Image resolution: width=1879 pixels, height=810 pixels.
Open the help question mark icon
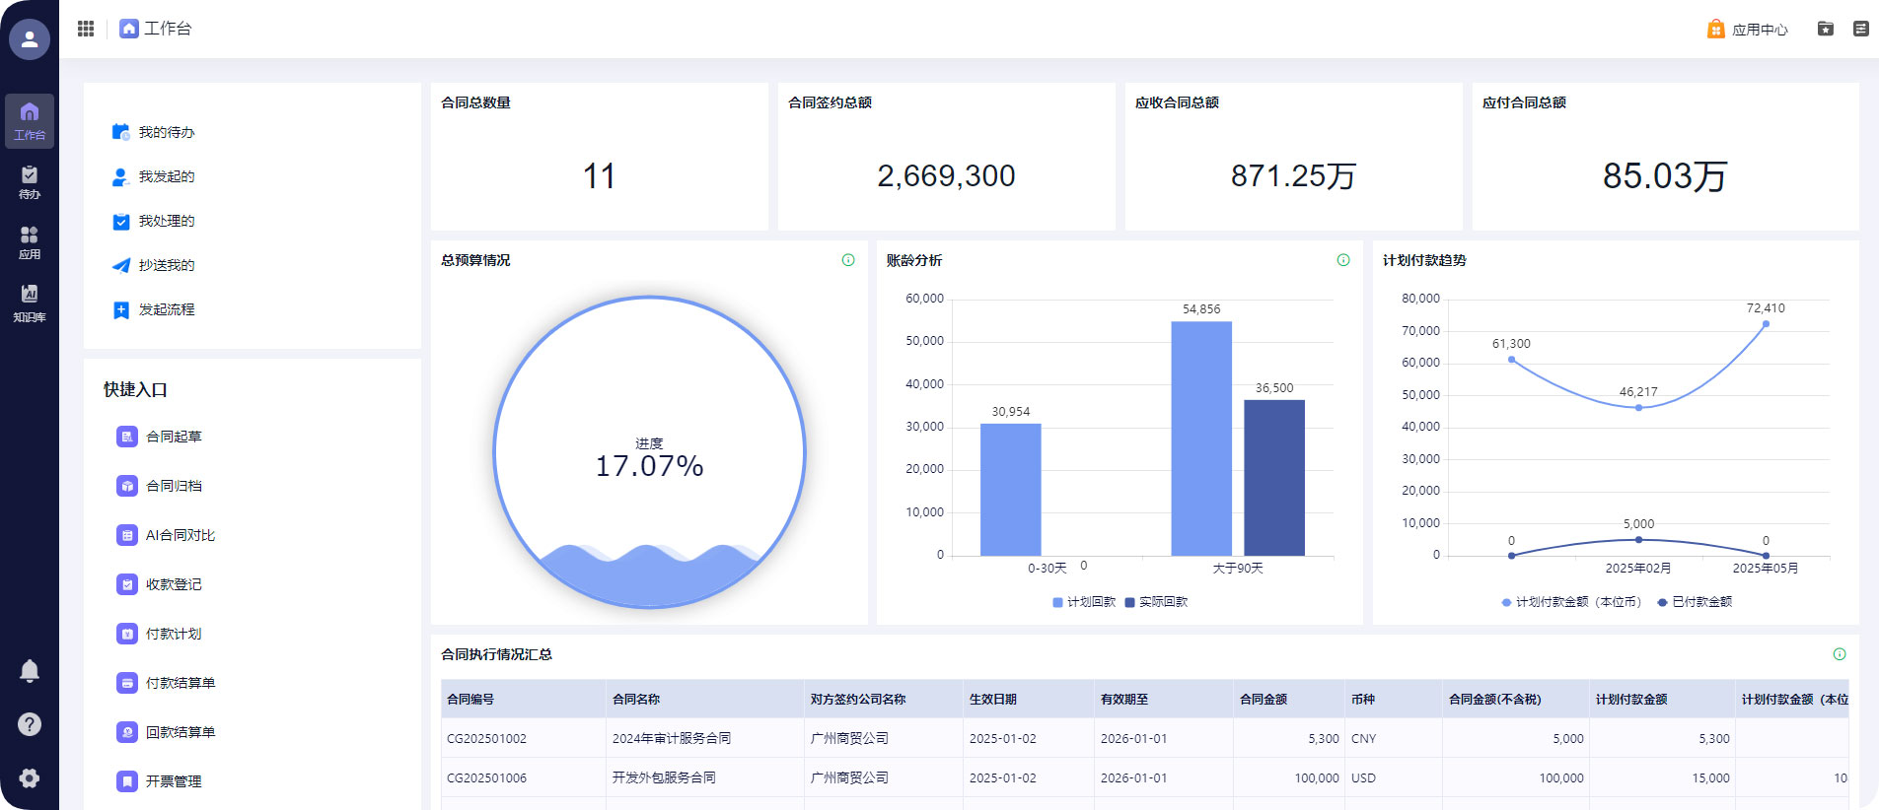(30, 724)
